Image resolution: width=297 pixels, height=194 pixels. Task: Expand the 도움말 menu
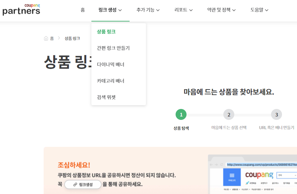pyautogui.click(x=259, y=10)
